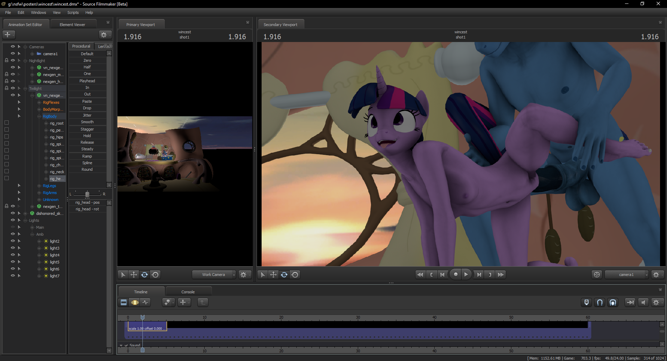Select the Clip Editor mode icon
Screen dimensions: 667x361
pyautogui.click(x=124, y=302)
